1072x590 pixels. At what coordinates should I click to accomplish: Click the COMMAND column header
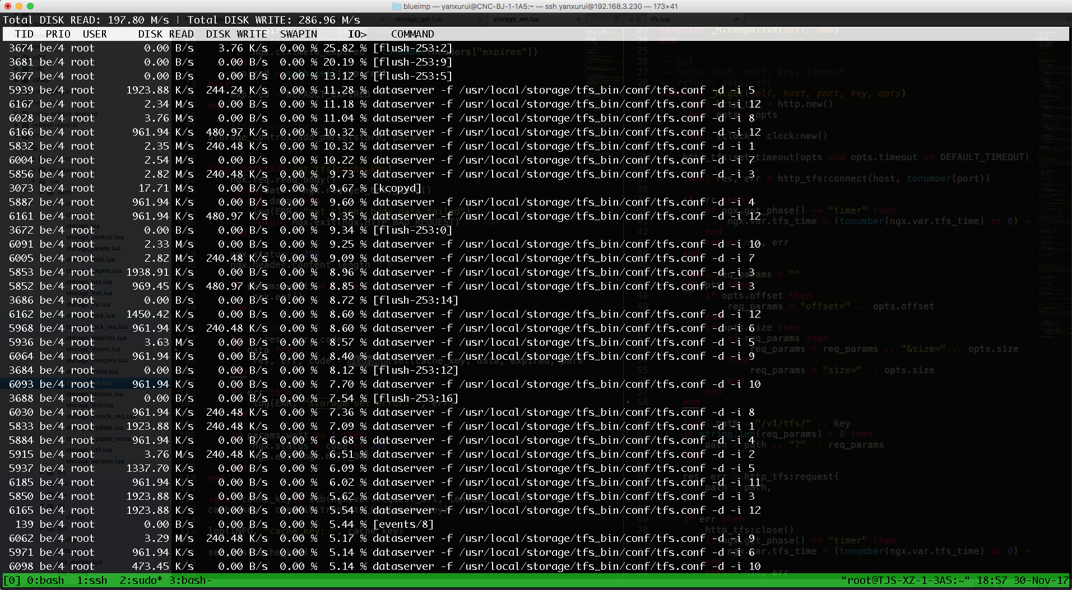coord(412,34)
